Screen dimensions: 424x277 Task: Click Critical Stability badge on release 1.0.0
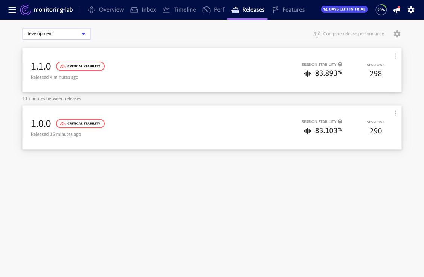point(80,123)
